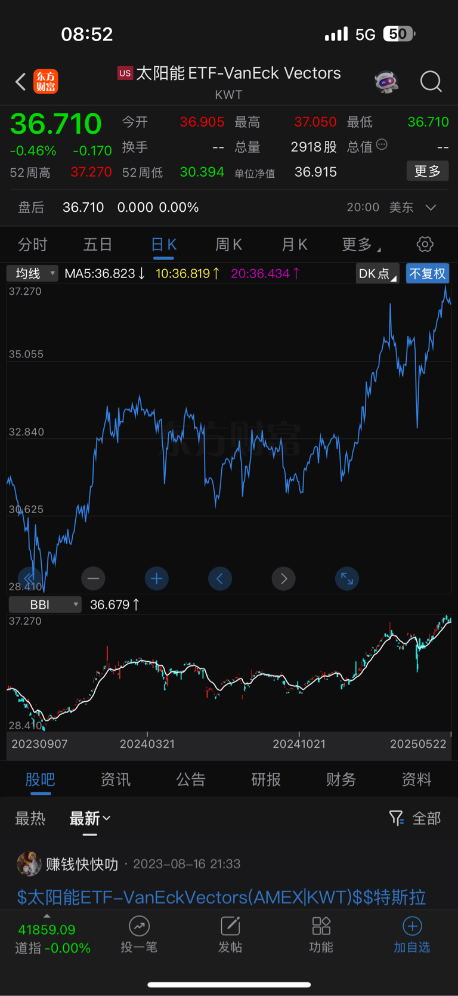Open the 财务 tab
The width and height of the screenshot is (458, 996).
point(341,779)
